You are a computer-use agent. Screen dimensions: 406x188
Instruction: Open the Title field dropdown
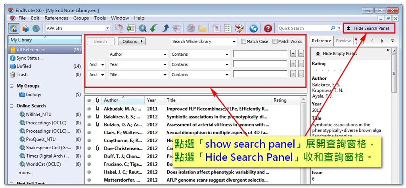click(165, 75)
